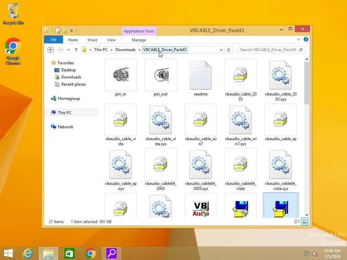Expand the arrow after This PC breadcrumb
Screen dimensions: 347x260
tap(111, 50)
